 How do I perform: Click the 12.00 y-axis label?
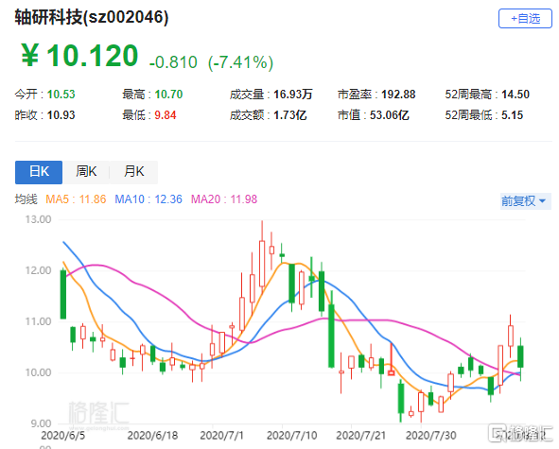pyautogui.click(x=38, y=270)
